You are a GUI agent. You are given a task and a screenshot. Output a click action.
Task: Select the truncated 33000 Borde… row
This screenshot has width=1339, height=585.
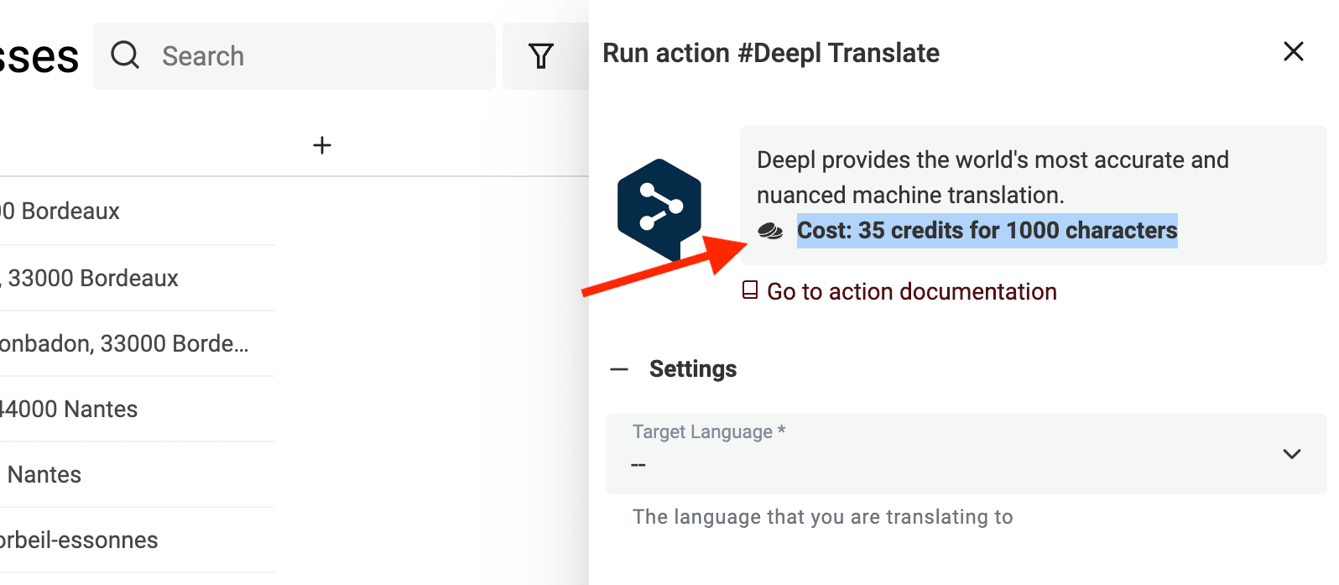point(124,343)
